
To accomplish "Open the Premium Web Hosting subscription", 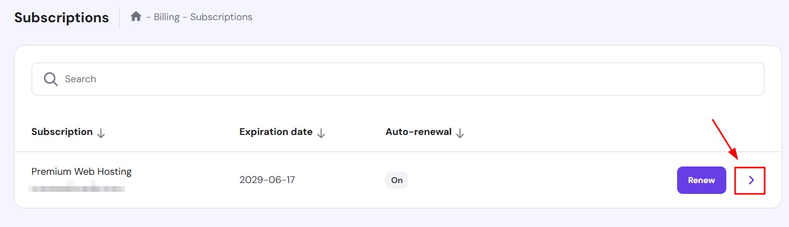I will (x=81, y=172).
